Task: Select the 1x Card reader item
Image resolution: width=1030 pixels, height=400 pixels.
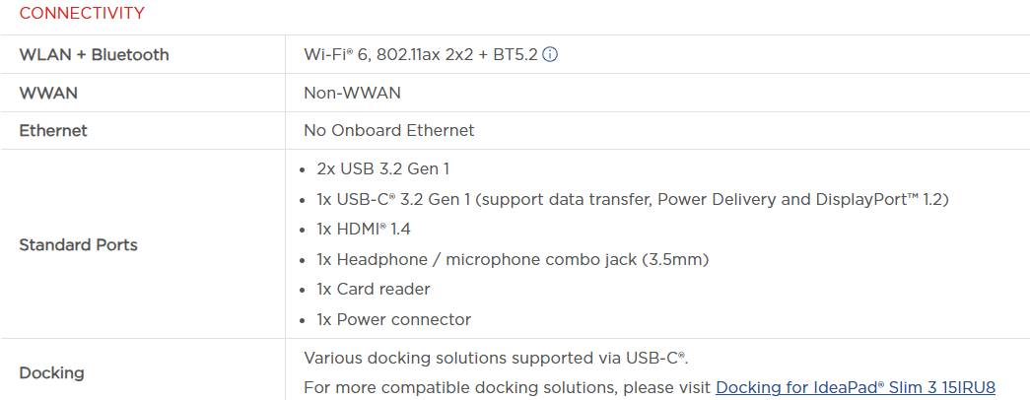Action: click(374, 289)
